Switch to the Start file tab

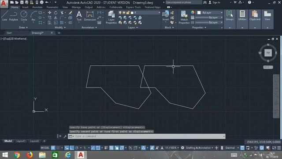(x=9, y=33)
